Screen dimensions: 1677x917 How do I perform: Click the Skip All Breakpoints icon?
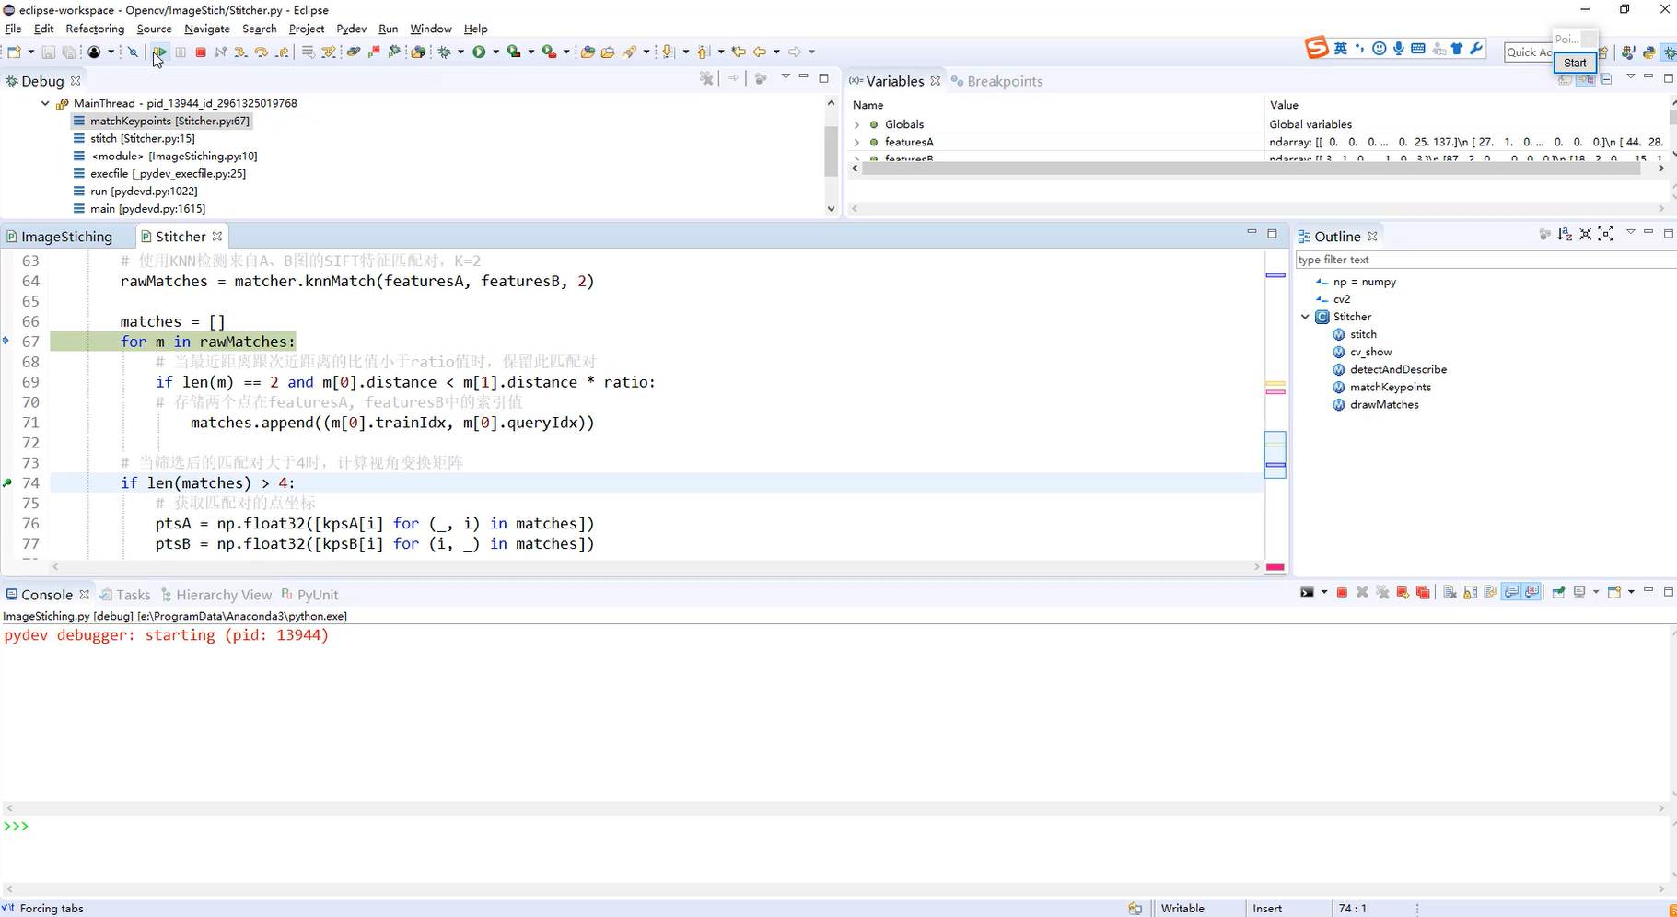coord(134,52)
